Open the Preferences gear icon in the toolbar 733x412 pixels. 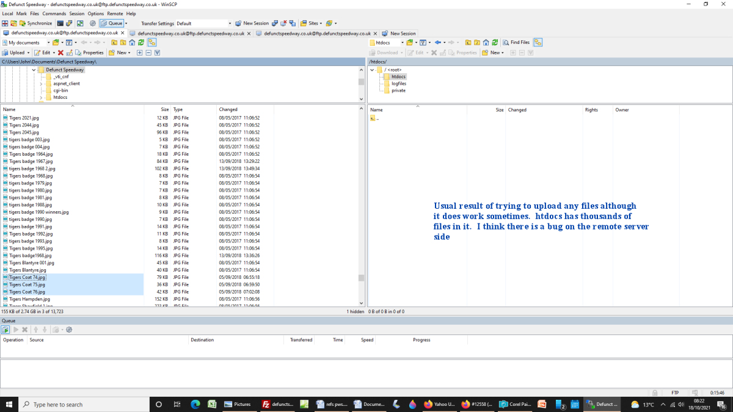(93, 23)
